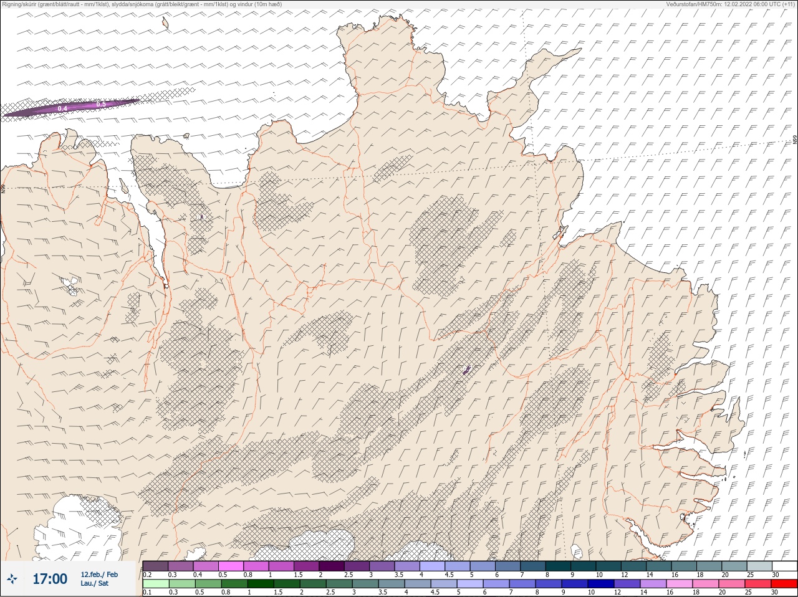The image size is (798, 597).
Task: Click the 'Veðurstofan/HM750m' source timestamp text
Action: (731, 4)
